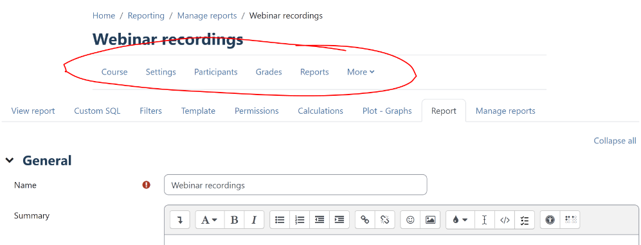Open the Template tab
The height and width of the screenshot is (245, 641).
(198, 111)
